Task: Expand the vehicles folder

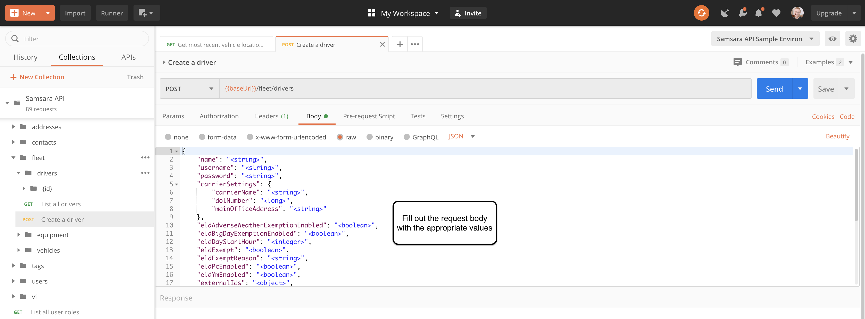Action: pos(19,250)
